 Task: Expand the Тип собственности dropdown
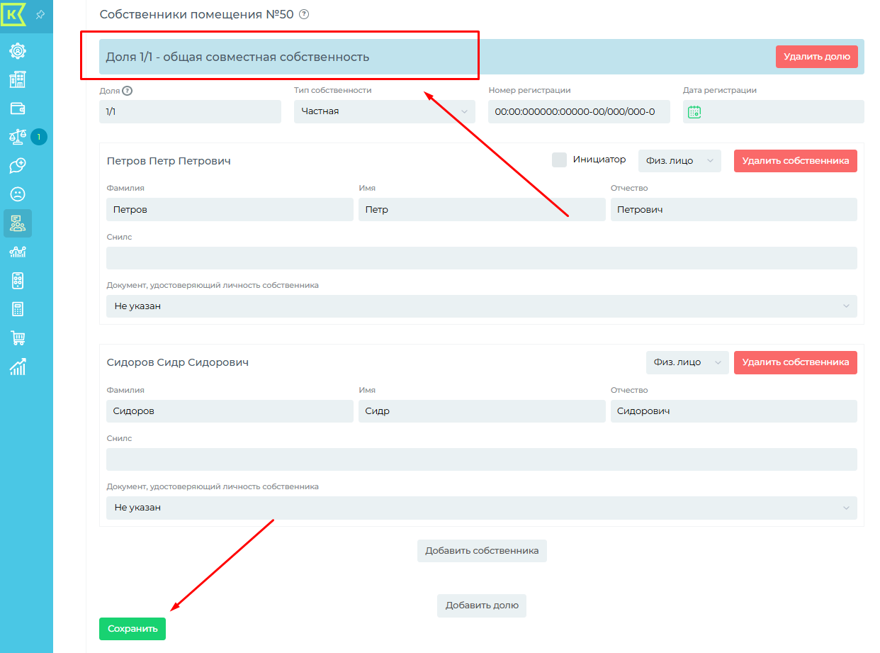click(x=384, y=111)
